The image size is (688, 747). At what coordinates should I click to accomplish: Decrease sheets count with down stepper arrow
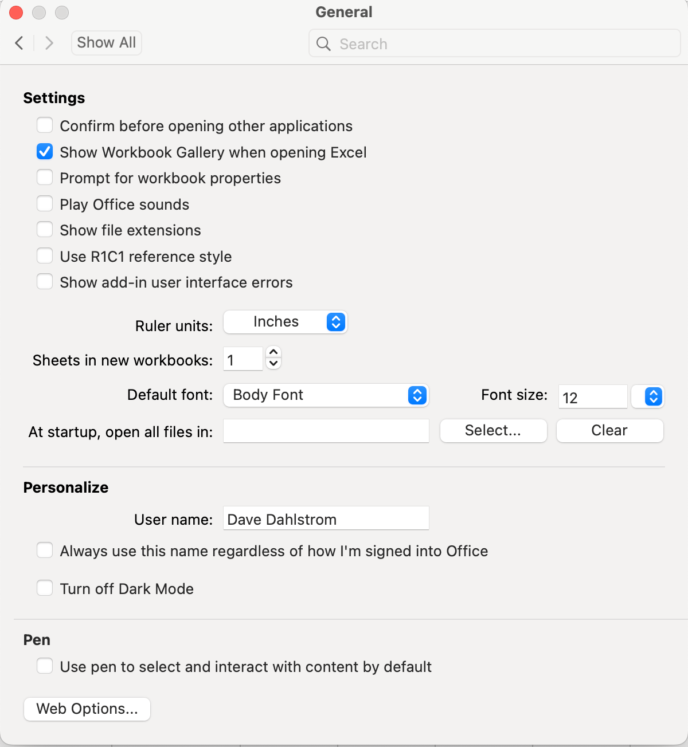click(x=273, y=363)
